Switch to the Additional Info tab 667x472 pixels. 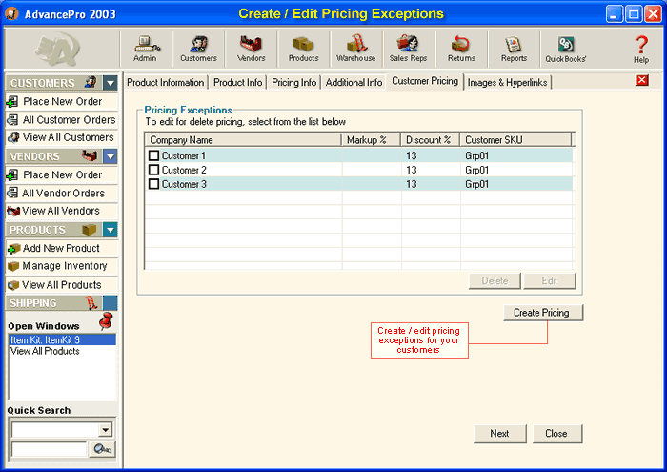354,83
